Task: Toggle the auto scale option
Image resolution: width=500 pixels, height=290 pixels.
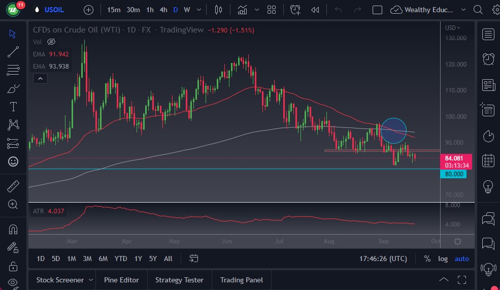Action: 462,259
